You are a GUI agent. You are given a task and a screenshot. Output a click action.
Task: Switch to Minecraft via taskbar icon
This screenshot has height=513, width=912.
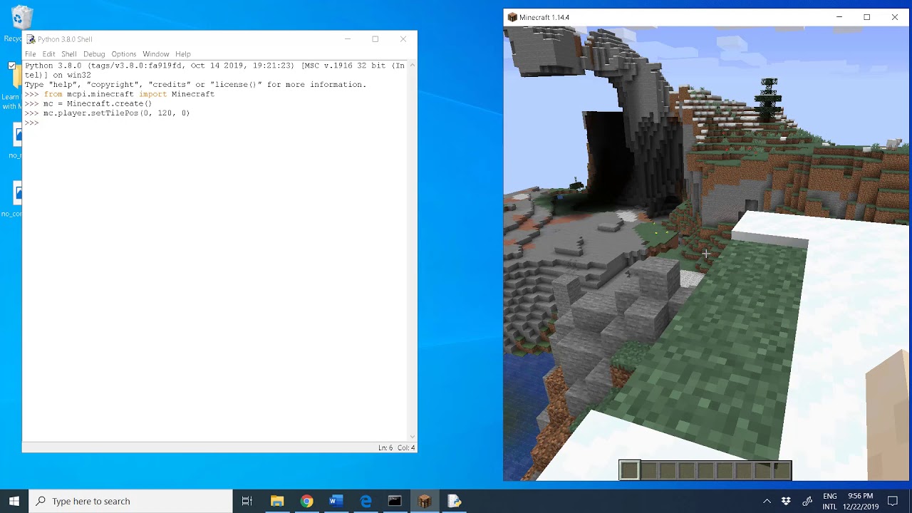tap(425, 501)
